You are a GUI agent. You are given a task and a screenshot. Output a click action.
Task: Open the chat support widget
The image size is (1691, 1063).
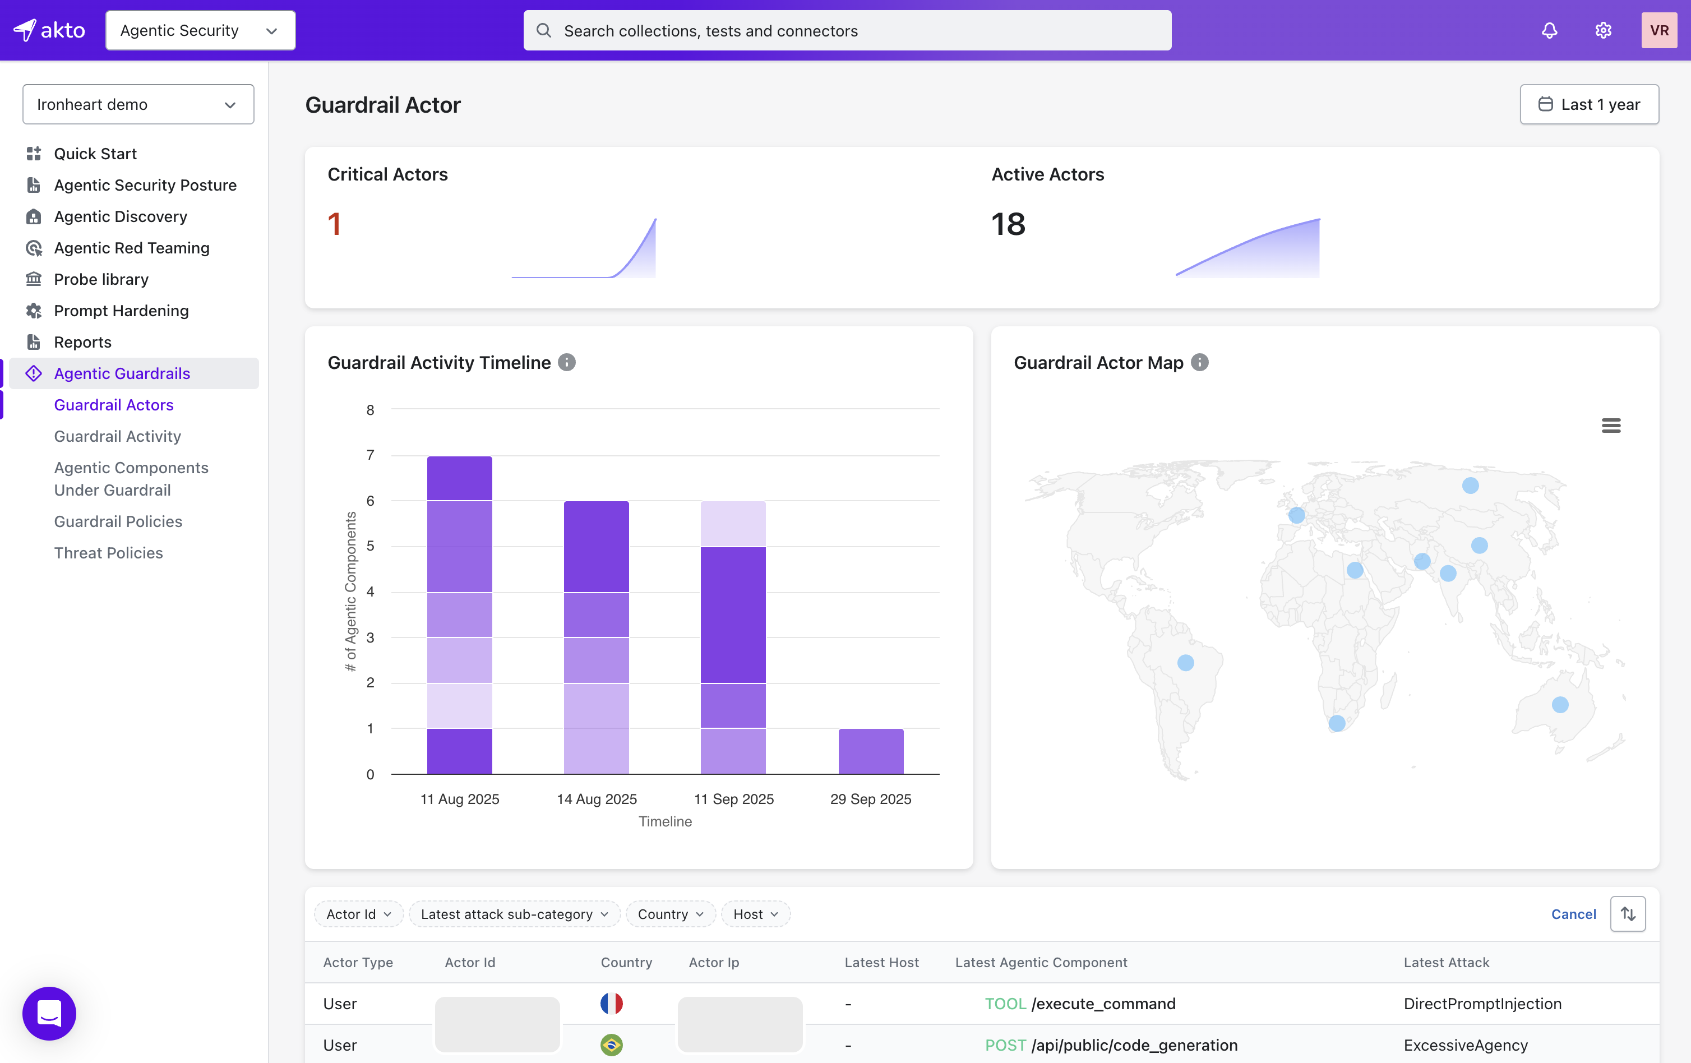49,1013
